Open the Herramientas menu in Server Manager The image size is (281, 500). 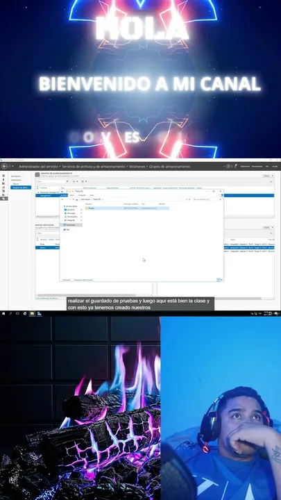[257, 167]
